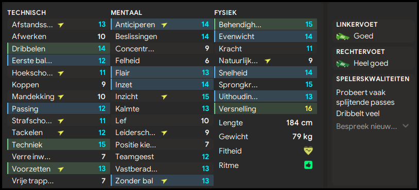This screenshot has width=419, height=190.
Task: Select the Technisch column header
Action: tap(26, 12)
